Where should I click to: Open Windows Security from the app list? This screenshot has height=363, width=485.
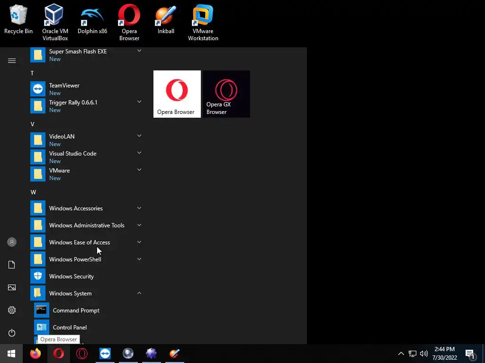(x=86, y=276)
